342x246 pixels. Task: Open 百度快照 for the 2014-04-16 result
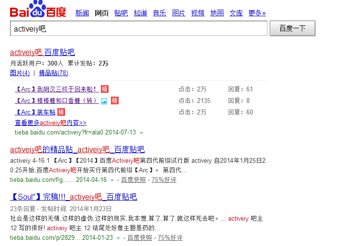133,180
